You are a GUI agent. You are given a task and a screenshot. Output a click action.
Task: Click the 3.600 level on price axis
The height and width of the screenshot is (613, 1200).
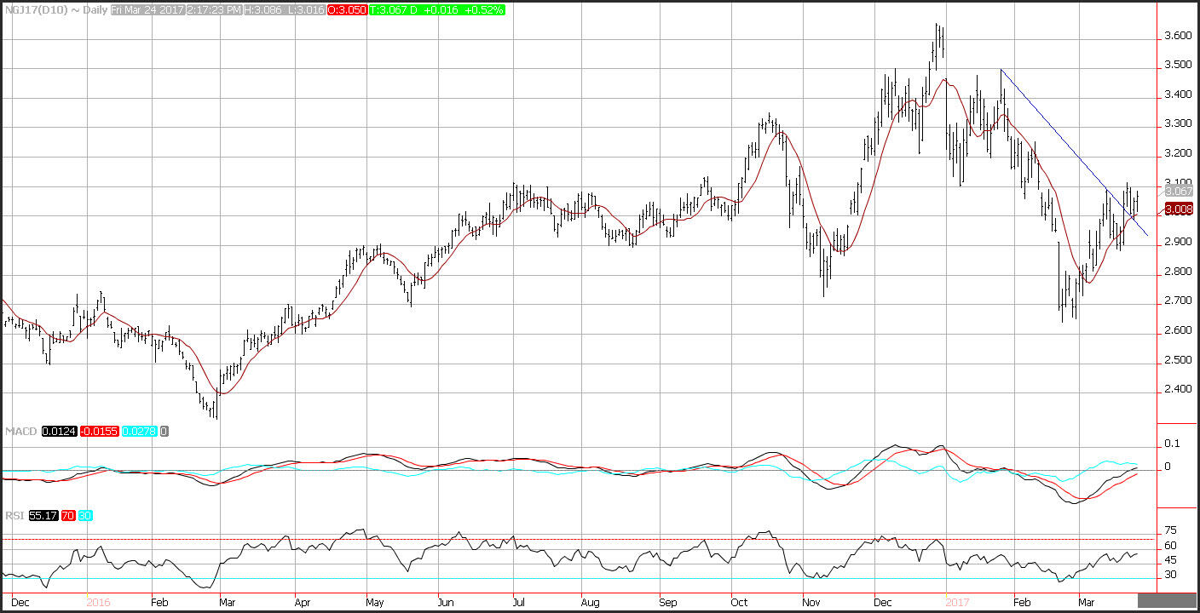pyautogui.click(x=1177, y=36)
